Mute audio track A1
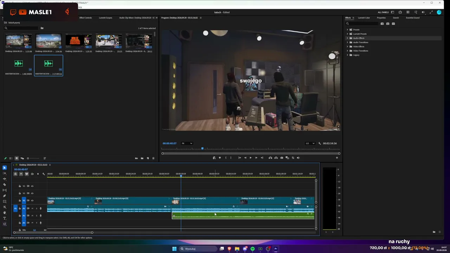The width and height of the screenshot is (450, 253). [32, 208]
